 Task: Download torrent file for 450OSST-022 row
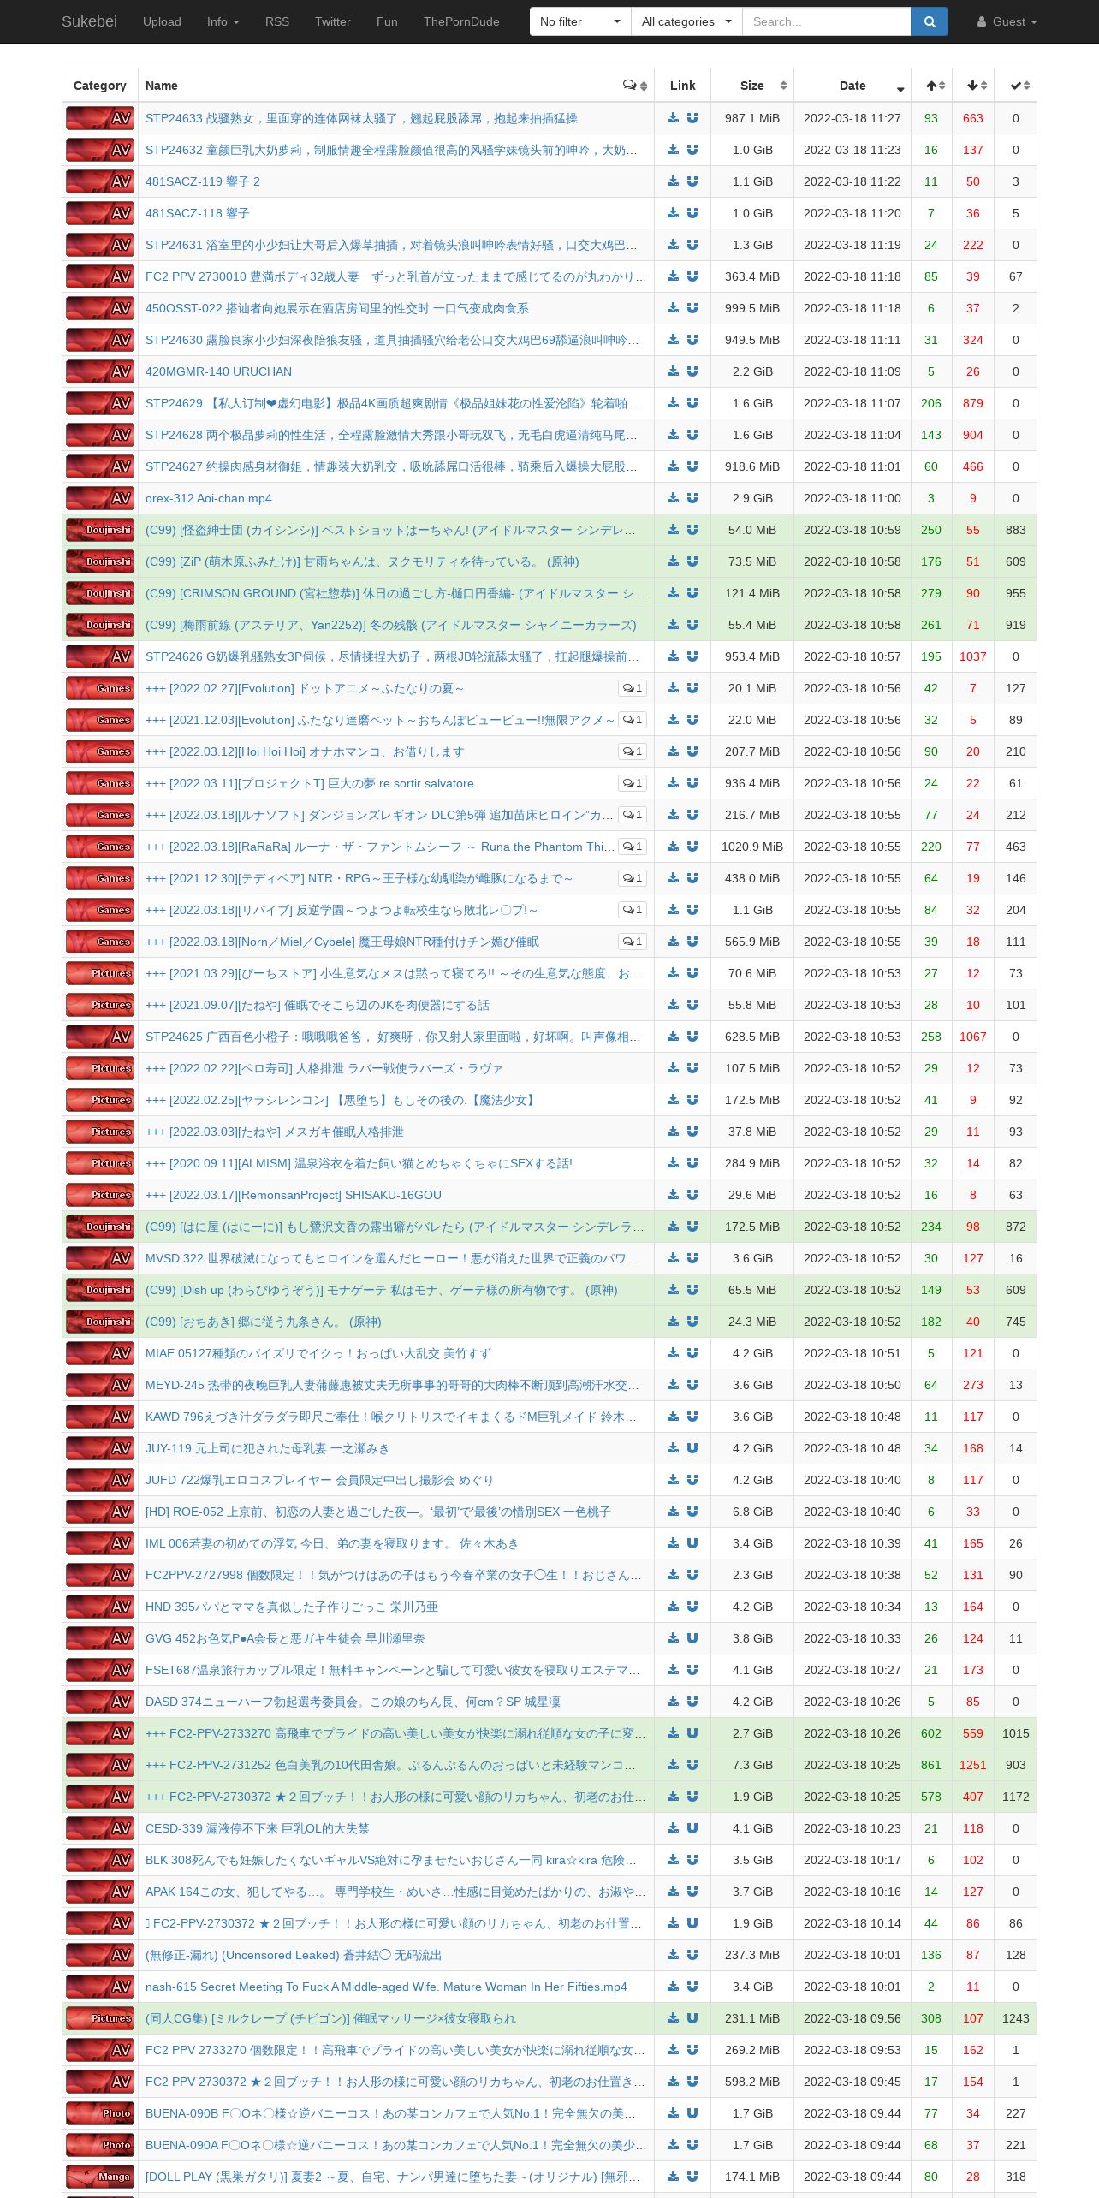[673, 308]
